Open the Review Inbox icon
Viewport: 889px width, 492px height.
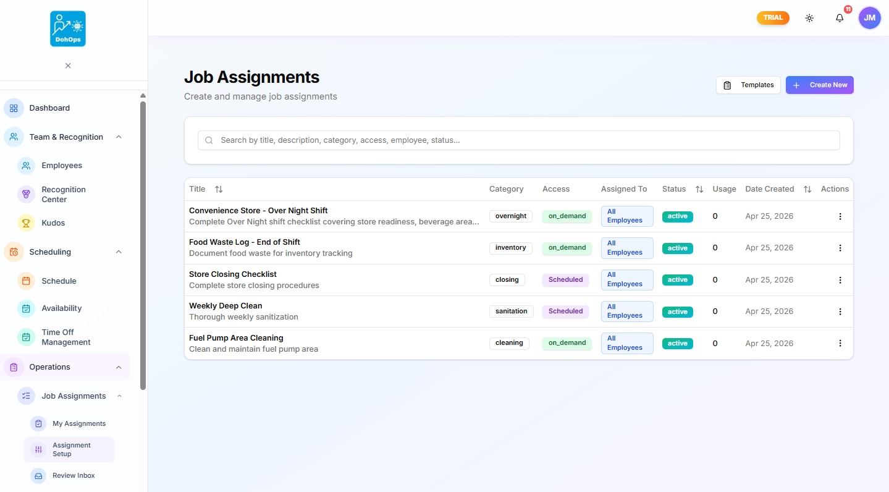coord(38,475)
